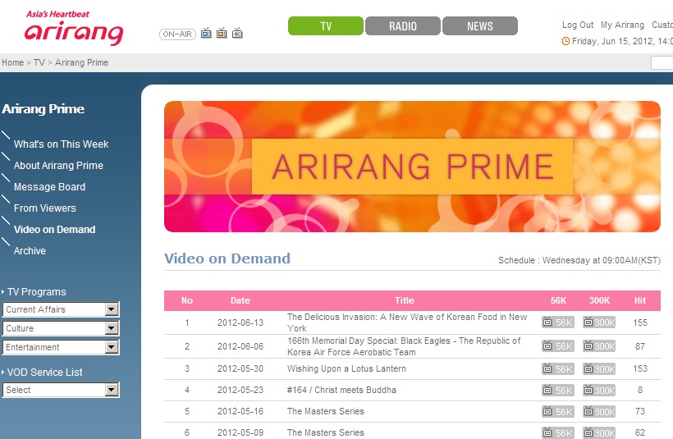The width and height of the screenshot is (673, 439).
Task: Click the VOD Service List heading
Action: (x=44, y=372)
